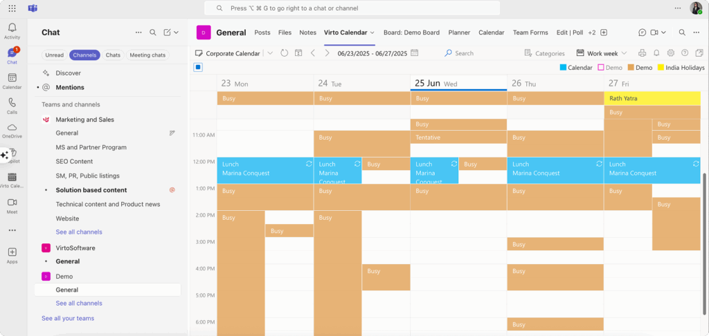Expand the Virto Calendar tab chevron
Viewport: 709px width, 336px height.
(x=373, y=32)
